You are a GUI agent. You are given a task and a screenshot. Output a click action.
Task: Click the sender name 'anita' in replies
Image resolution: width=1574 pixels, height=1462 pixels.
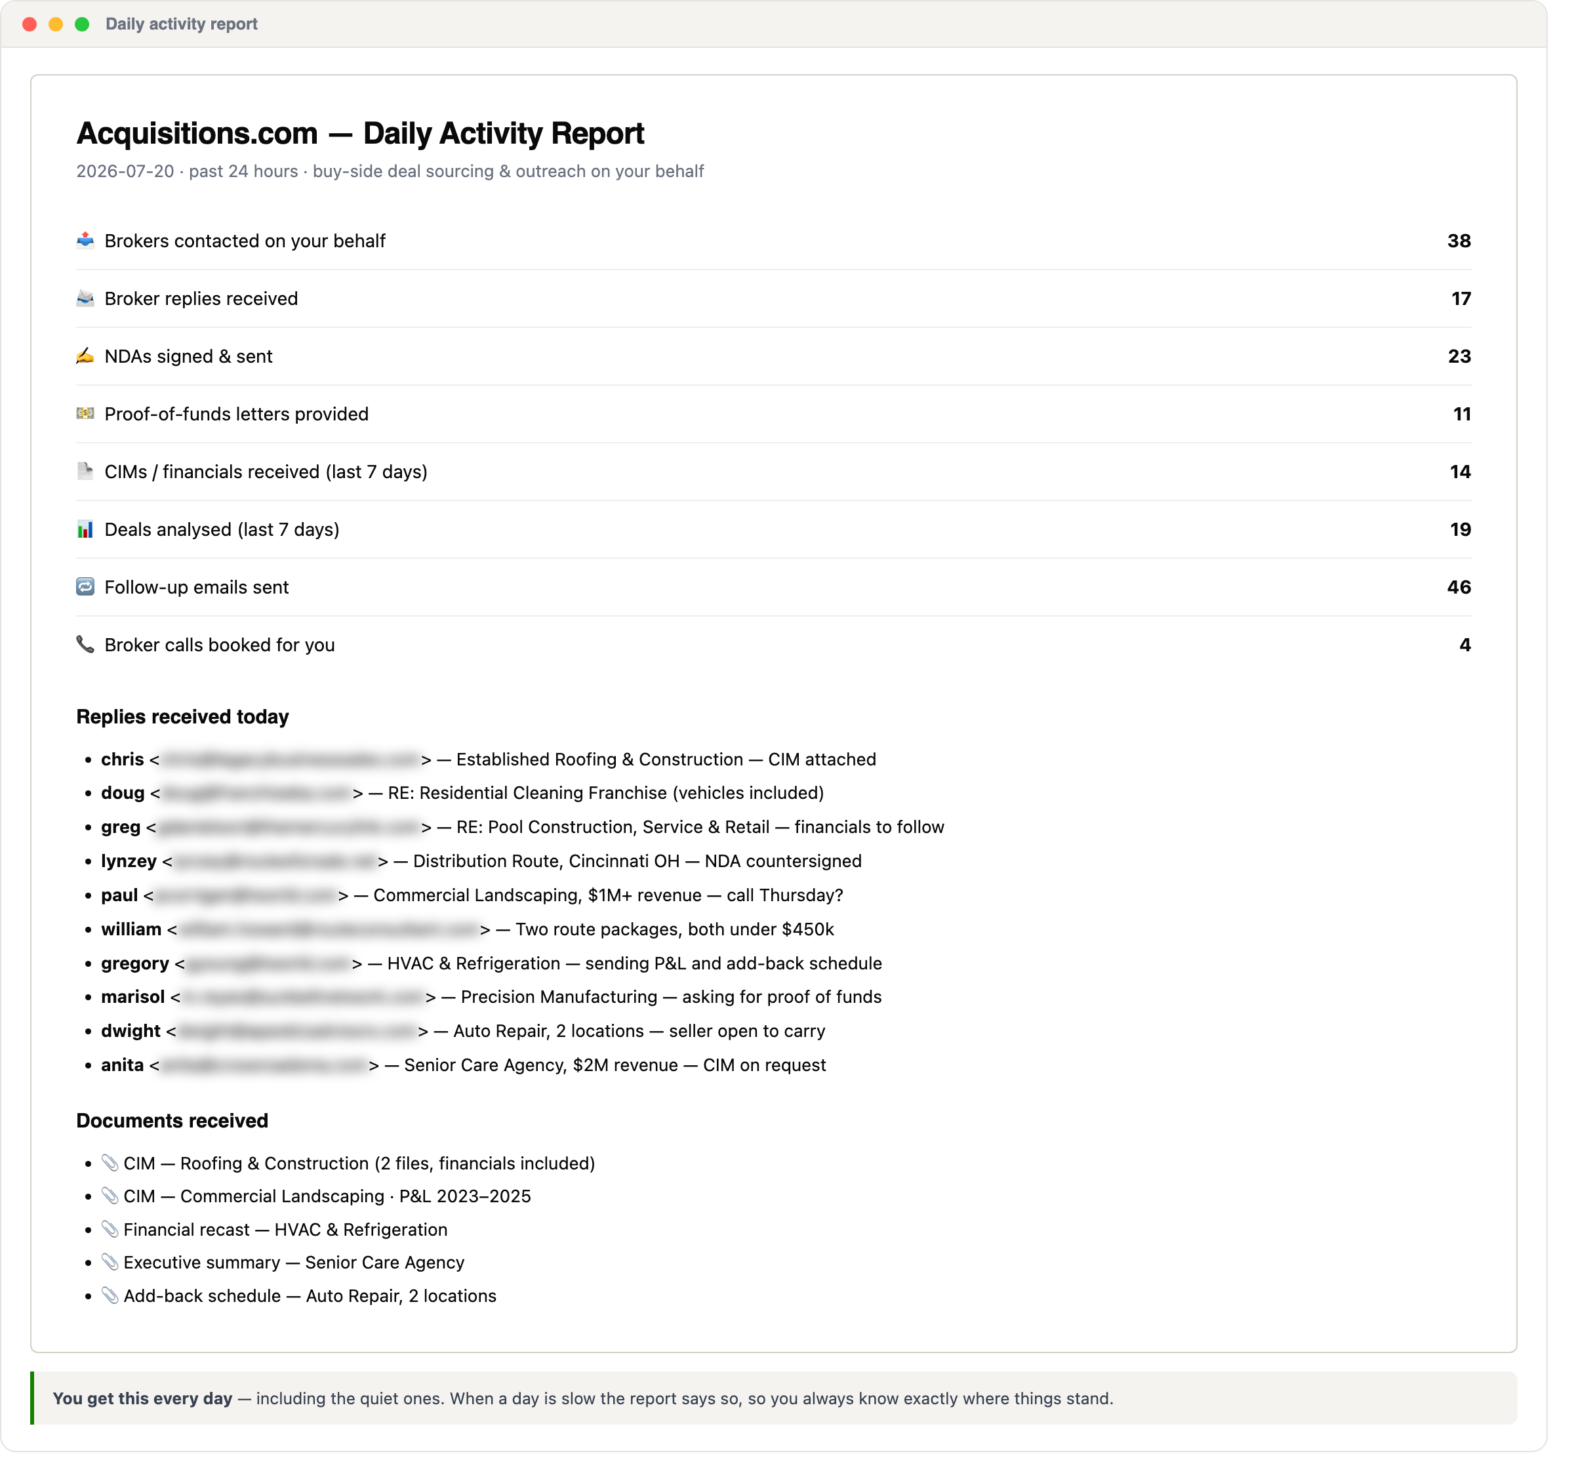coord(123,1066)
